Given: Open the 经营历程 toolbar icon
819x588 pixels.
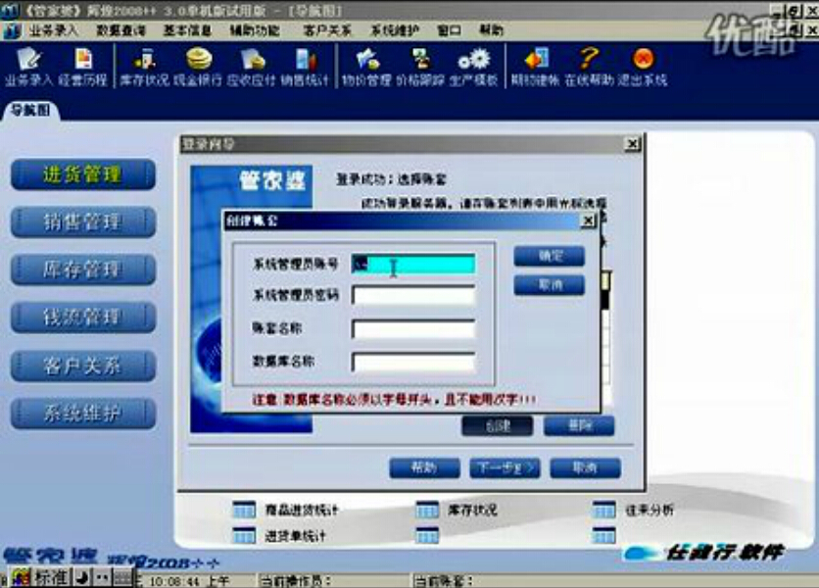Looking at the screenshot, I should coord(82,67).
